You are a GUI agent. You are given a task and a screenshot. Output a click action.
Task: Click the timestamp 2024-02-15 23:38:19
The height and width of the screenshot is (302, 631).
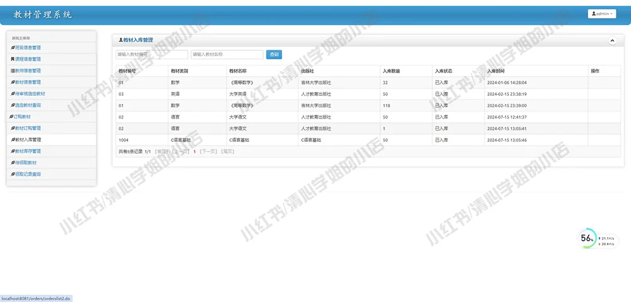pyautogui.click(x=507, y=94)
